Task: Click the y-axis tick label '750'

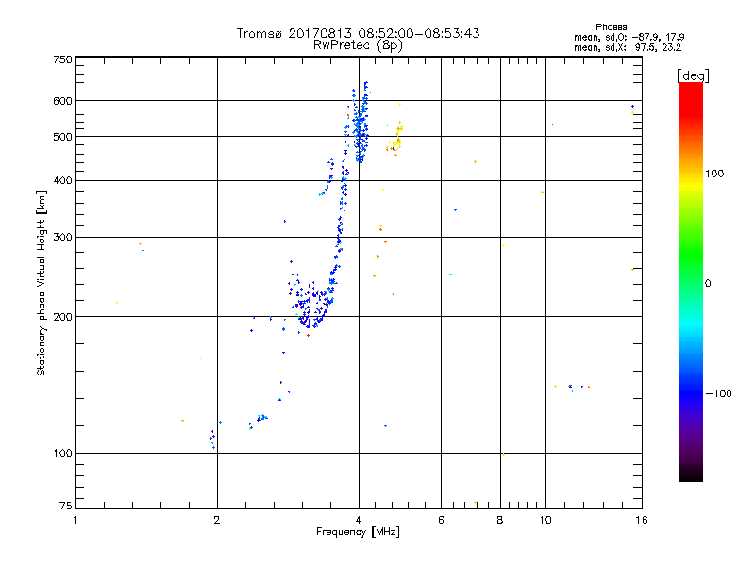Action: click(62, 59)
